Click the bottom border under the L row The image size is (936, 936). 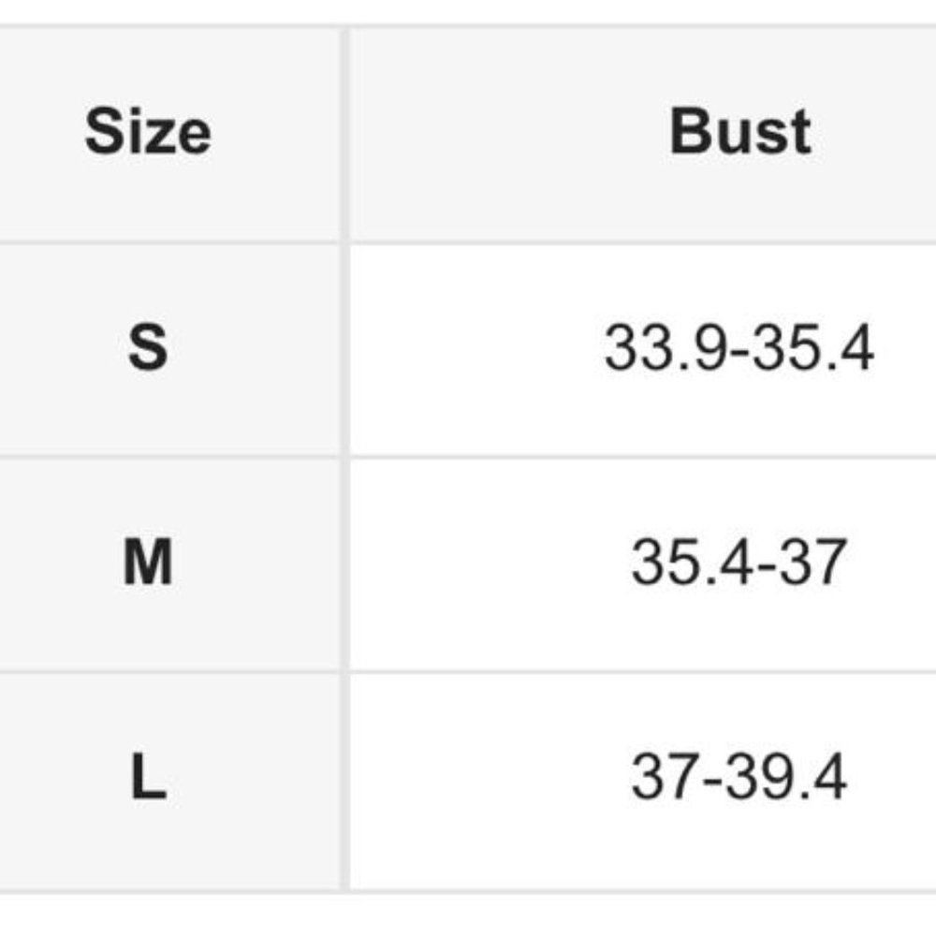coord(468,892)
